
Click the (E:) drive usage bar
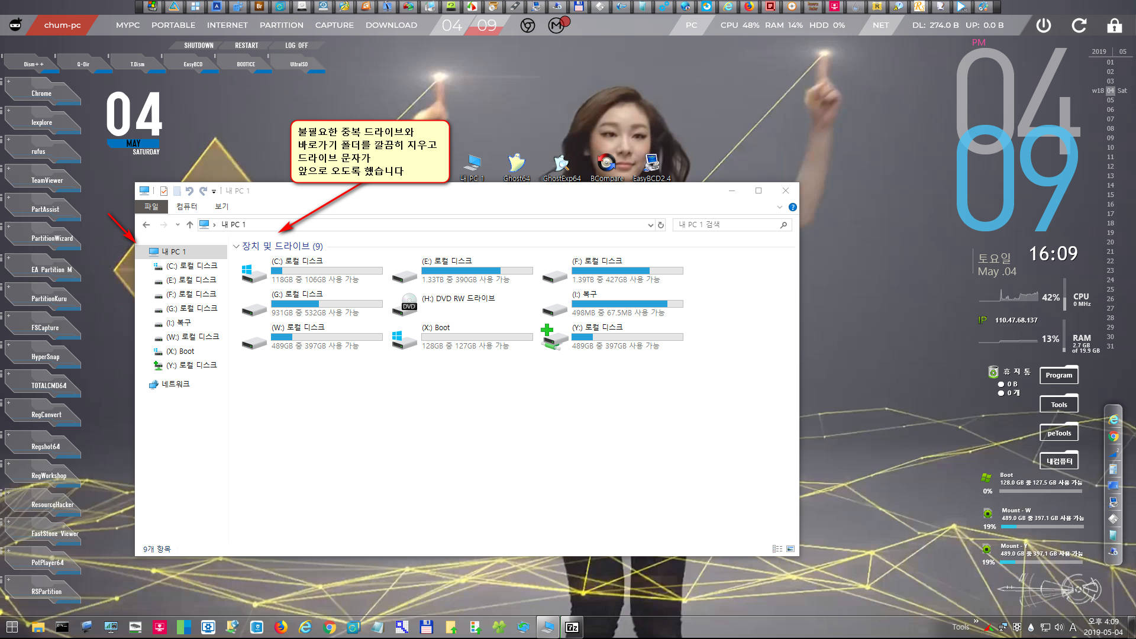click(x=477, y=271)
